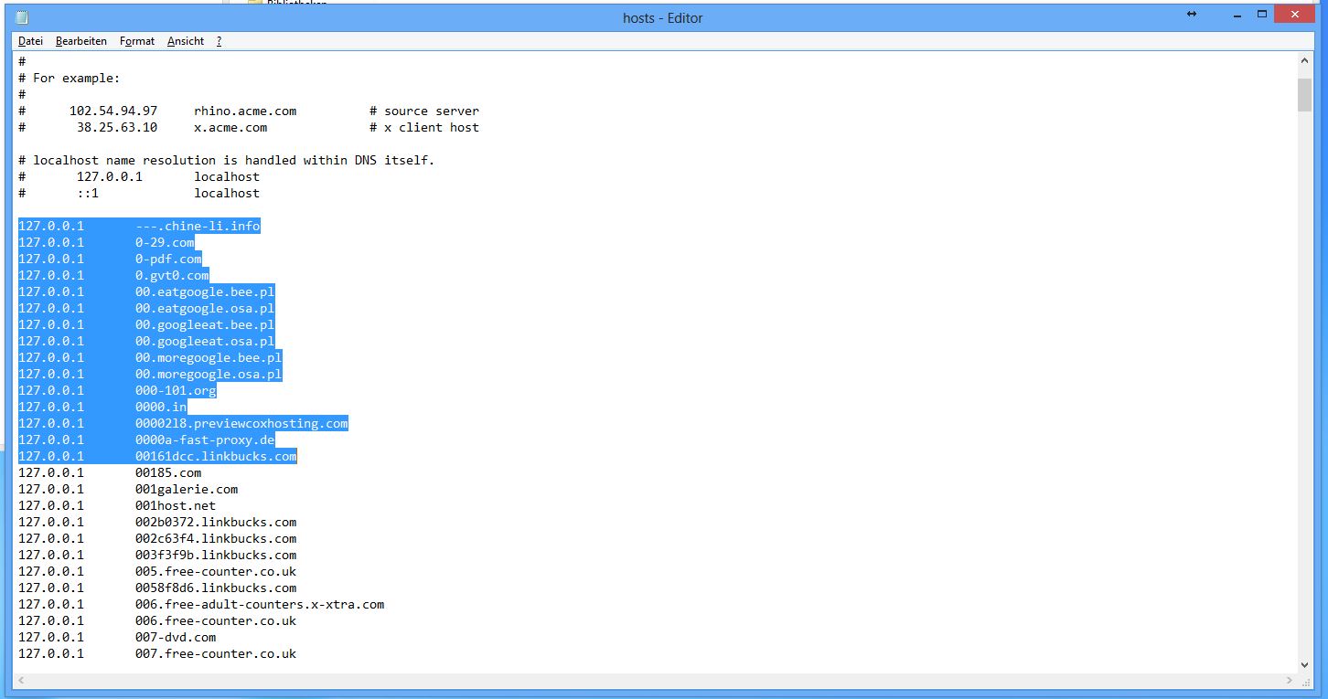The width and height of the screenshot is (1328, 699).
Task: Click on '002c63f4.linkbucks.com' entry
Action: 216,538
